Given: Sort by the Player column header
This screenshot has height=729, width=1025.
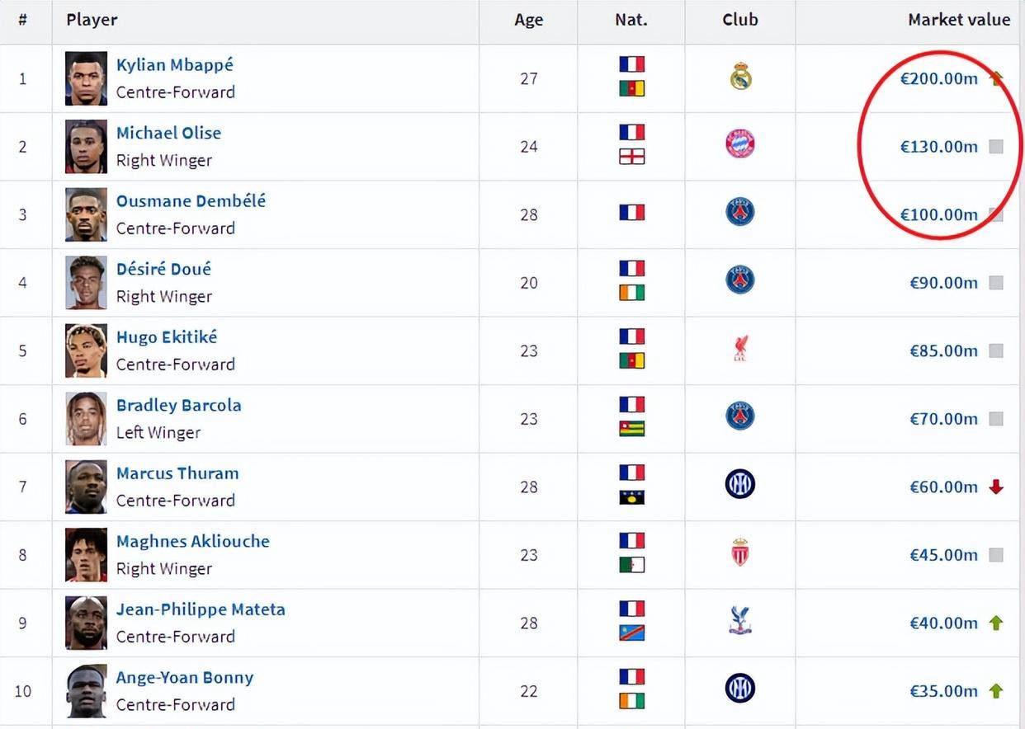Looking at the screenshot, I should 92,20.
